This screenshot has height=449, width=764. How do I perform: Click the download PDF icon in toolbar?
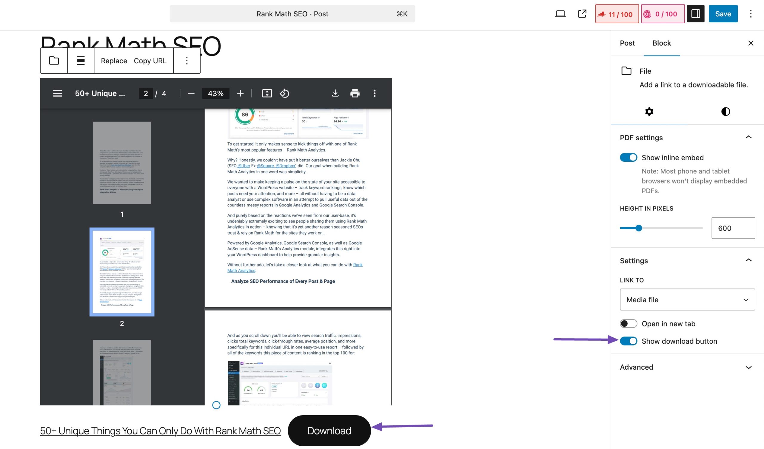click(x=335, y=94)
